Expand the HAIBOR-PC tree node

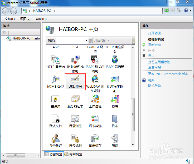point(4,38)
